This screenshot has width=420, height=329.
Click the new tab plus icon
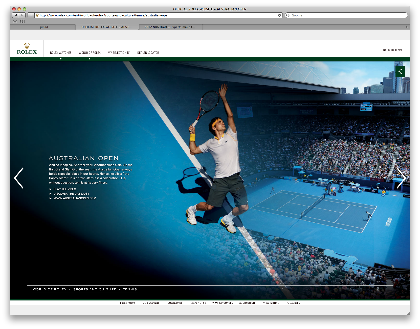[407, 27]
